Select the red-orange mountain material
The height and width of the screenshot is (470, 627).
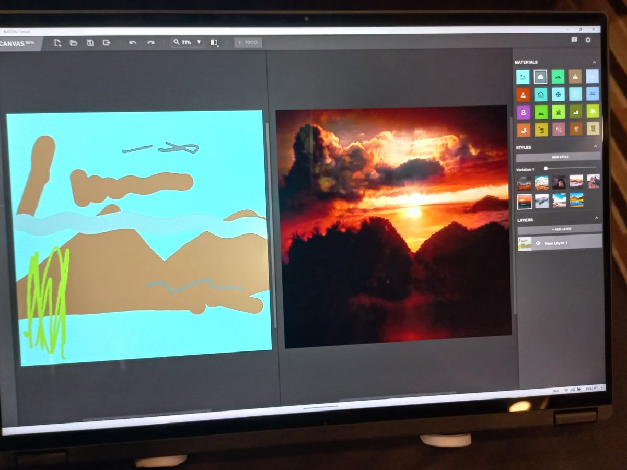coord(523,95)
